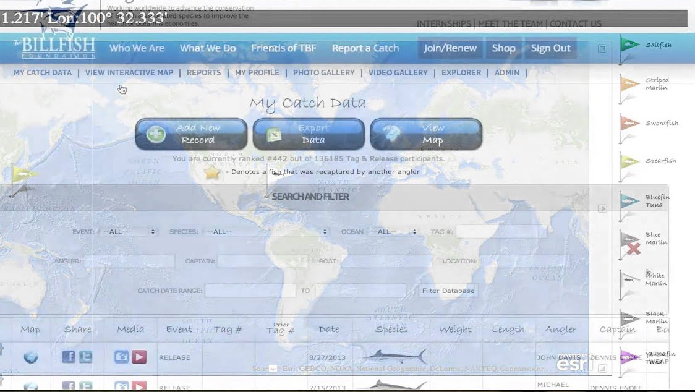Screen dimensions: 695x392
Task: Click the globe map icon in first row
Action: 30,357
